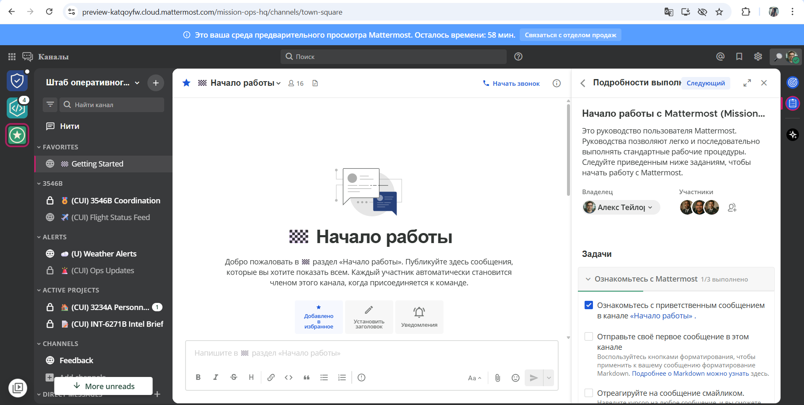Apply strikethrough formatting
The width and height of the screenshot is (804, 405).
(x=233, y=377)
